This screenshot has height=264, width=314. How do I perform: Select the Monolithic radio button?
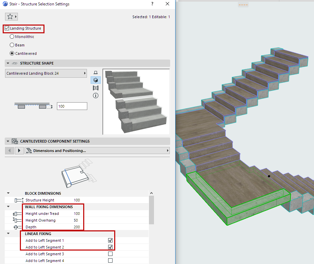12,37
